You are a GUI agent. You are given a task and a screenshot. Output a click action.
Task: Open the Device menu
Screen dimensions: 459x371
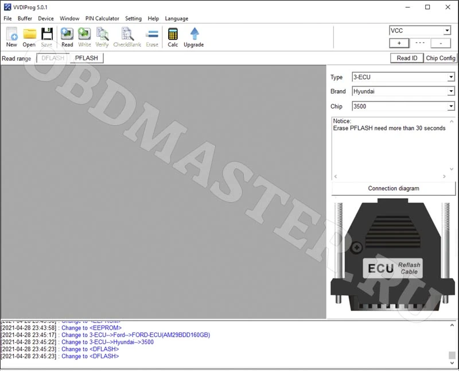pos(46,18)
